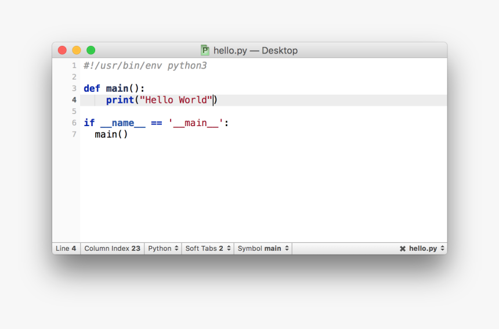This screenshot has height=329, width=499.
Task: Click line number 6 in the gutter
Action: click(x=74, y=123)
